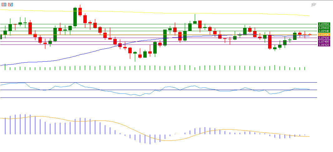Select the 1.09950 green price label
This screenshot has height=152, width=333.
[x=324, y=24]
